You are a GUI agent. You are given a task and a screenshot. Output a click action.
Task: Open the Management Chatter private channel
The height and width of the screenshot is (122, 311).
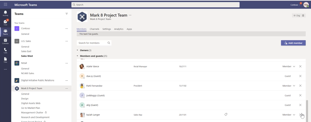[32, 112]
